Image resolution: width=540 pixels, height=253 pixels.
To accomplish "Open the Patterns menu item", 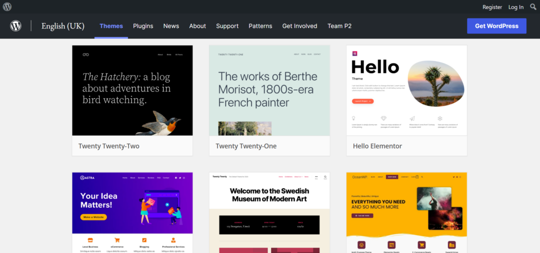I will (x=261, y=26).
